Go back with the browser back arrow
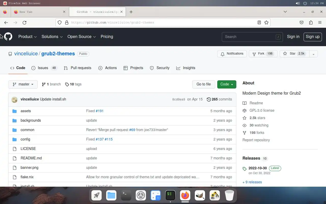 pyautogui.click(x=6, y=22)
